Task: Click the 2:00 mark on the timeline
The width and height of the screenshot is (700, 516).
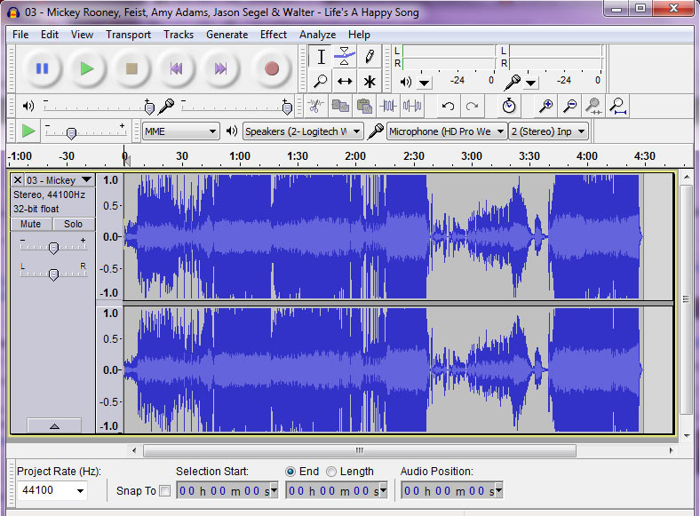Action: coord(355,156)
